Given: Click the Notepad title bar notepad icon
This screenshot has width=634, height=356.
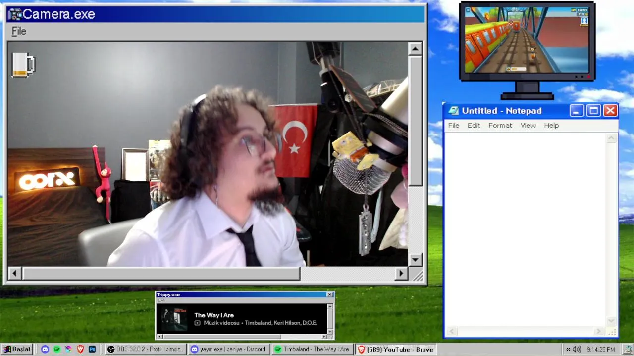Looking at the screenshot, I should point(453,111).
